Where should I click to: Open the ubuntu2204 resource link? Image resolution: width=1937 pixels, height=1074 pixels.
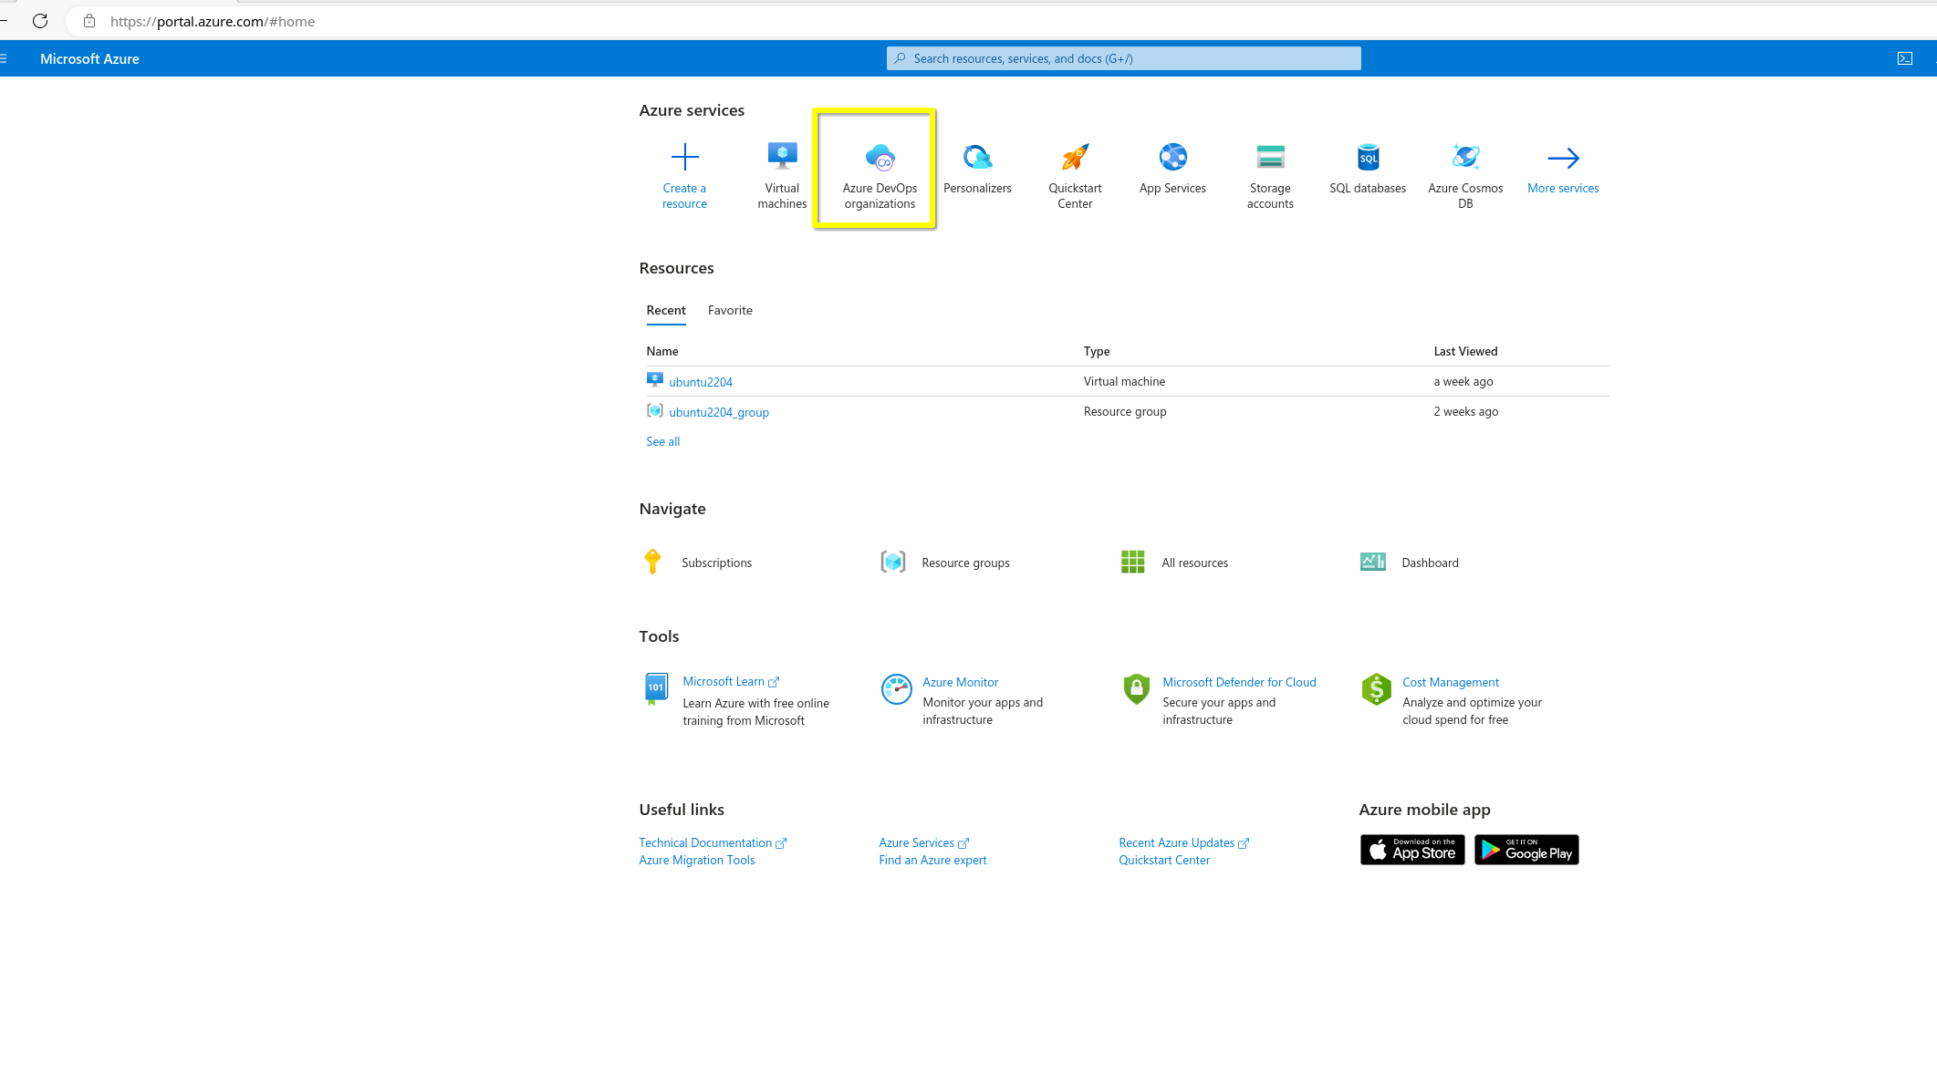click(x=700, y=382)
